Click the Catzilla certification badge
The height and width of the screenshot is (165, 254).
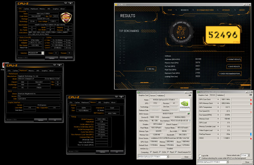pyautogui.click(x=181, y=32)
